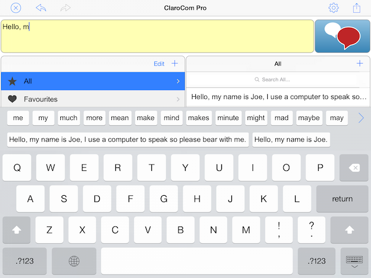The height and width of the screenshot is (278, 371).
Task: Tap the yellow message text area
Action: [x=157, y=36]
